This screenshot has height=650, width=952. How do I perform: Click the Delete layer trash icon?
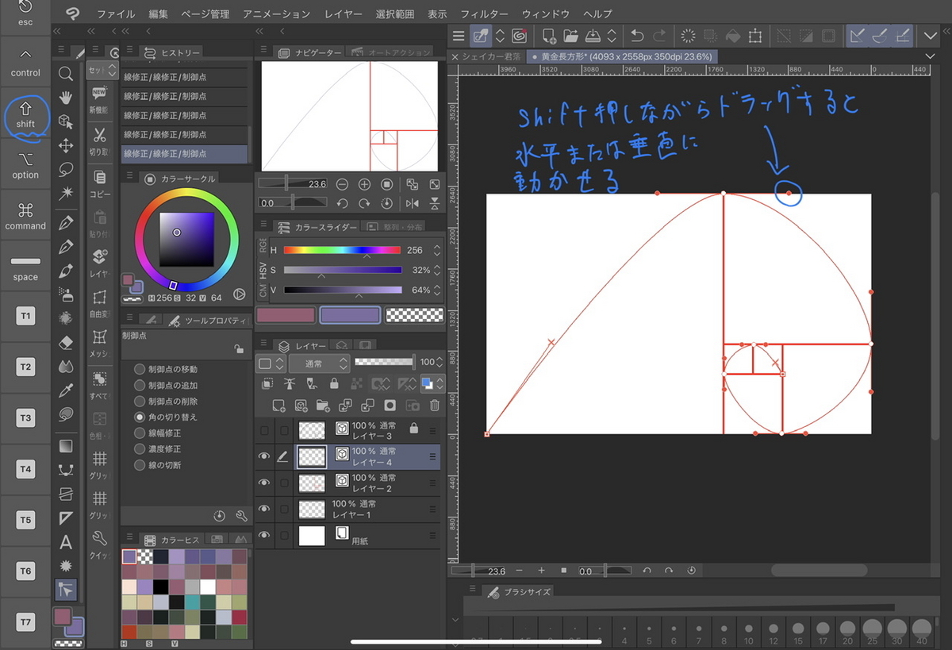tap(435, 406)
